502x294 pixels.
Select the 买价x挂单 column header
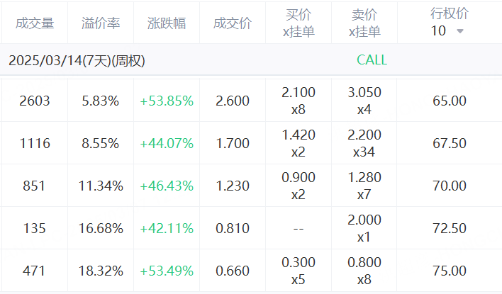tap(299, 23)
